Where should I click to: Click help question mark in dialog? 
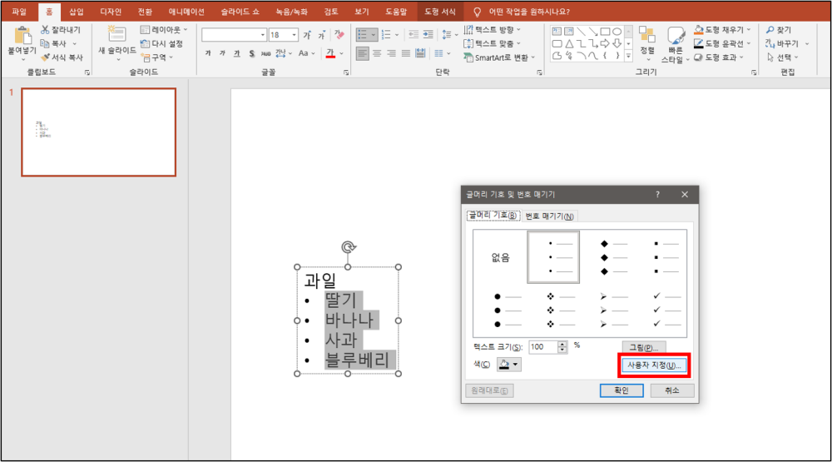(x=657, y=194)
